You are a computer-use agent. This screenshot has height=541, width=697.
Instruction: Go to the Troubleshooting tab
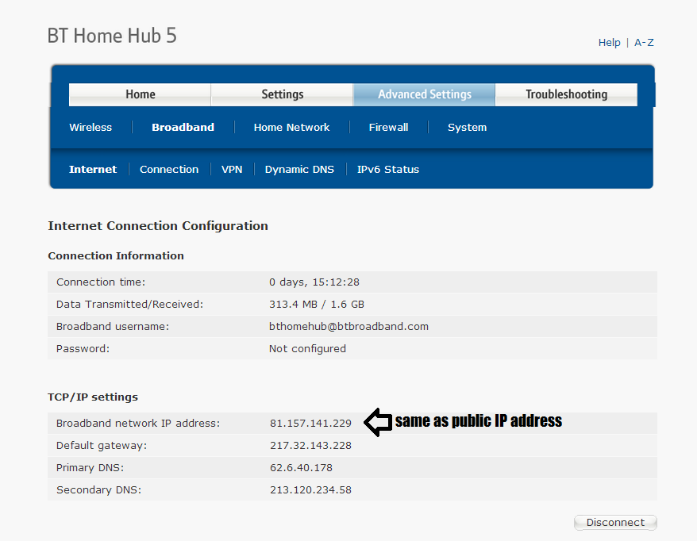(566, 94)
